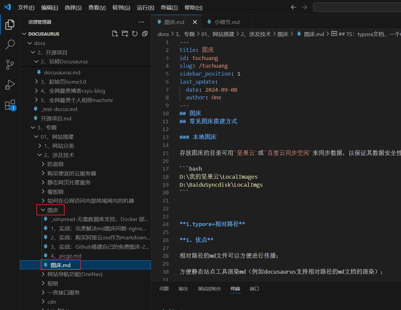Screen dimensions: 401x310
Task: Switch to the 调试控制台 panel tab
Action: click(209, 289)
